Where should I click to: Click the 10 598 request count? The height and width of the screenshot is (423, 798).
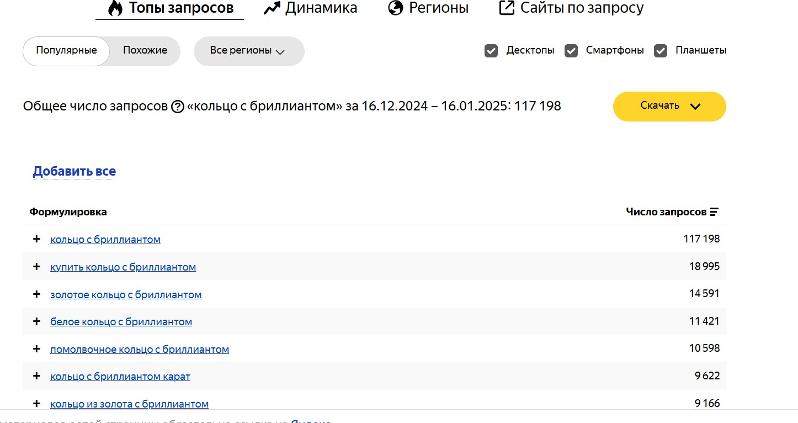point(704,348)
